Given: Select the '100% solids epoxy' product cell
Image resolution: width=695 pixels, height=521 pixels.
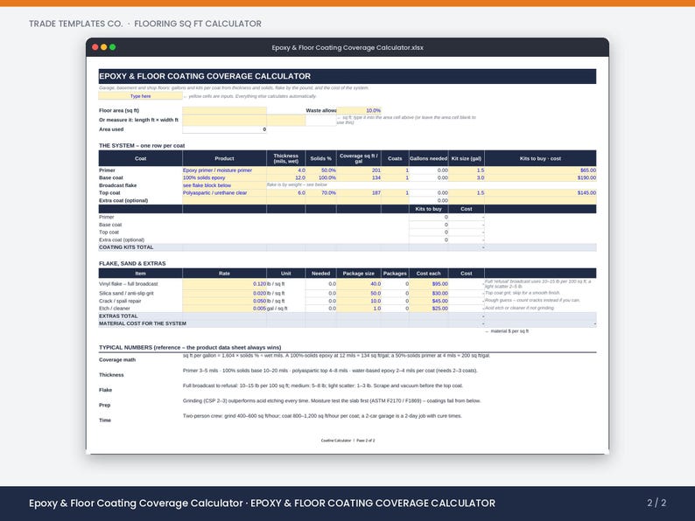Looking at the screenshot, I should tap(224, 177).
